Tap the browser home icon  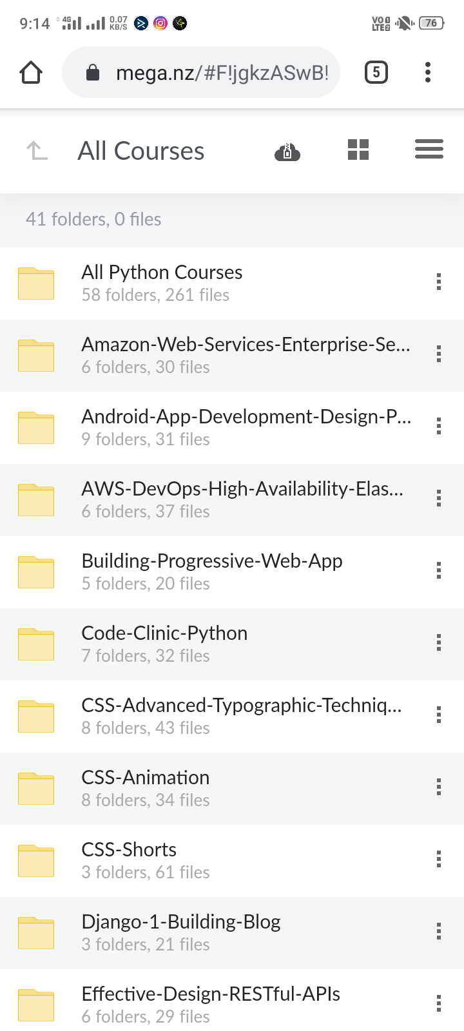click(x=31, y=73)
